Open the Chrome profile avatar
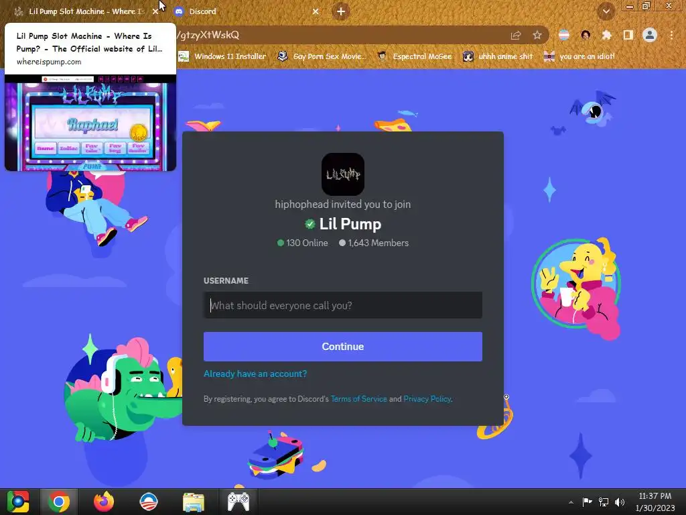 coord(650,35)
